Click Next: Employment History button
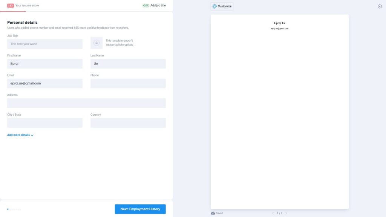386x217 pixels. point(140,209)
